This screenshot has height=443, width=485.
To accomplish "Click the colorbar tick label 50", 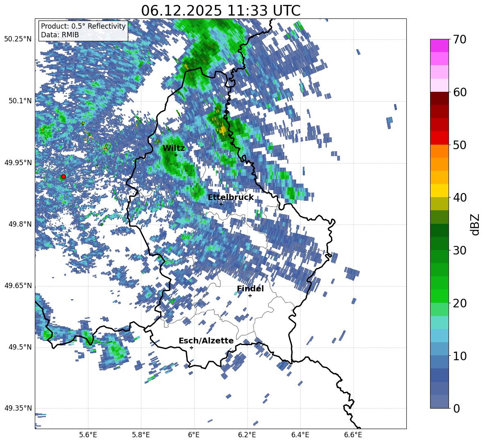I will pyautogui.click(x=460, y=145).
